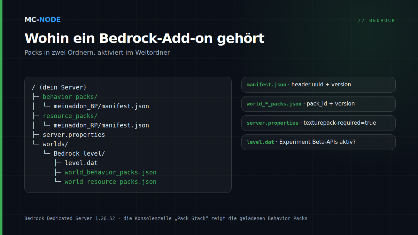The image size is (418, 235).
Task: Select the root line / (dein Server)
Action: click(59, 87)
